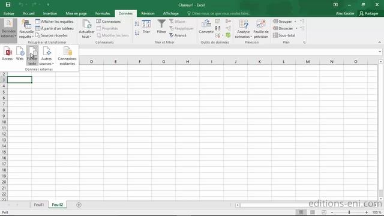Switch to Insertion tab

(x=50, y=13)
